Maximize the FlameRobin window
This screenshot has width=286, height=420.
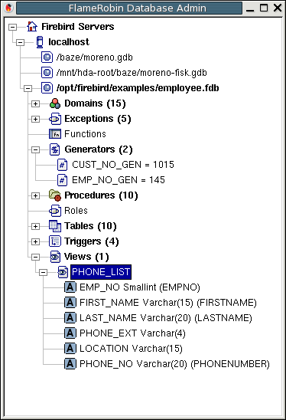click(264, 8)
